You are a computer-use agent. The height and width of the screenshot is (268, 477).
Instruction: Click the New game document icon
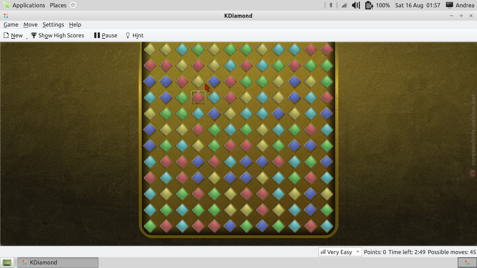coord(6,35)
